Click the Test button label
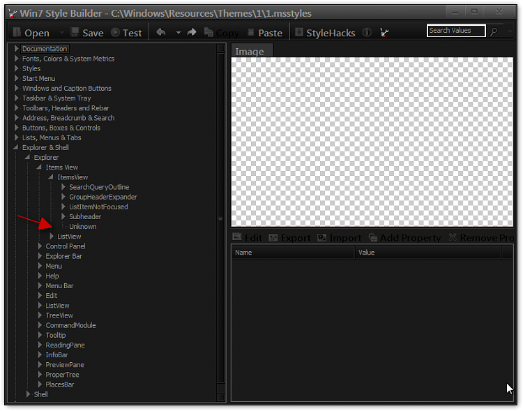This screenshot has width=523, height=411. 132,33
